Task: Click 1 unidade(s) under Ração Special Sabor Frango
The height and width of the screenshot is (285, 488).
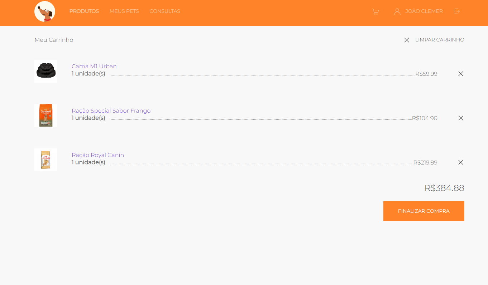Action: point(88,118)
